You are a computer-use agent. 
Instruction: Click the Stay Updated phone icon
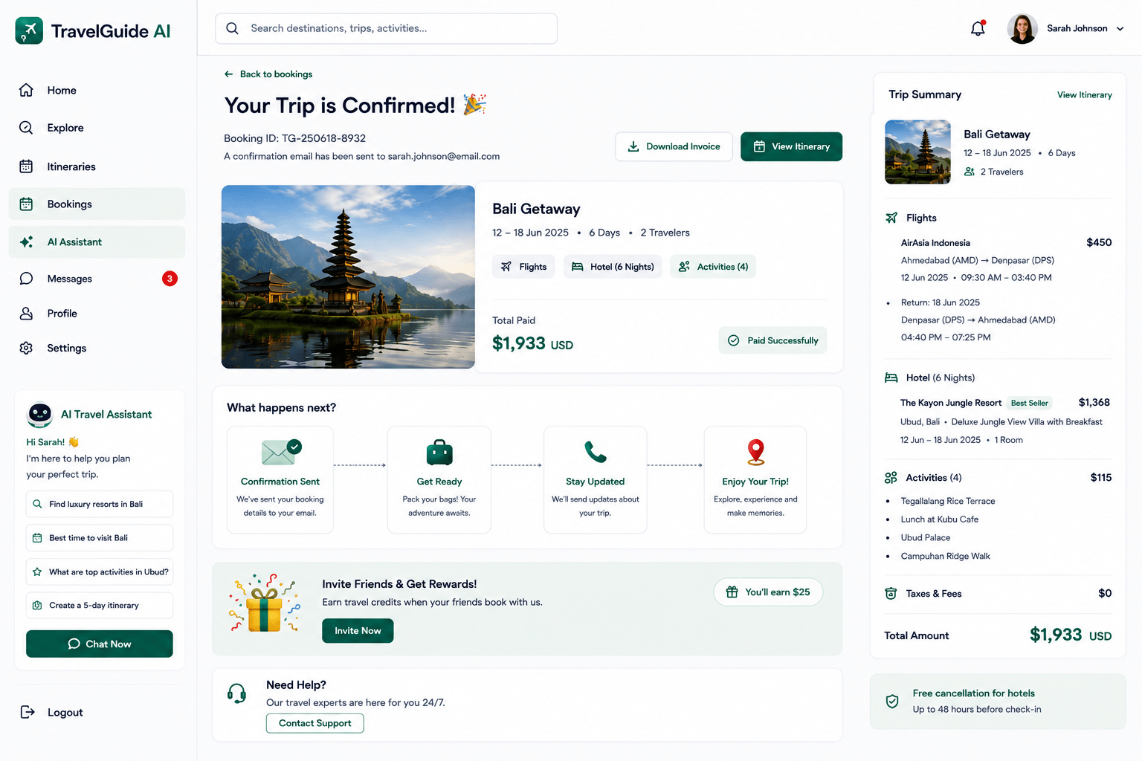[596, 452]
